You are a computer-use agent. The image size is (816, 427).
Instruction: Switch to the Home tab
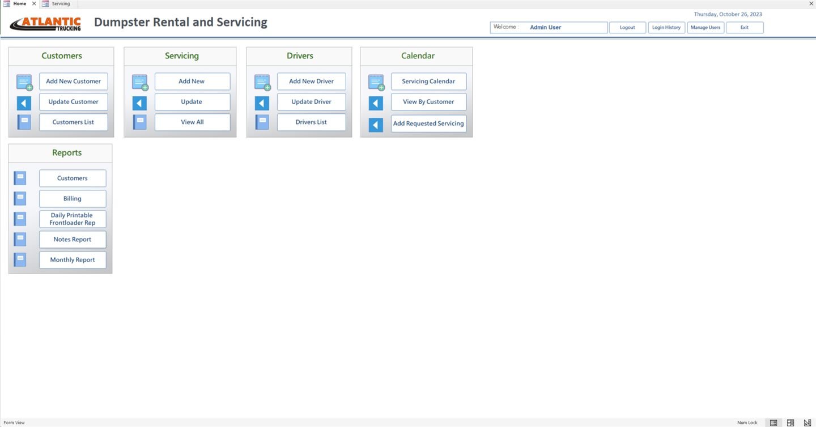[x=19, y=3]
